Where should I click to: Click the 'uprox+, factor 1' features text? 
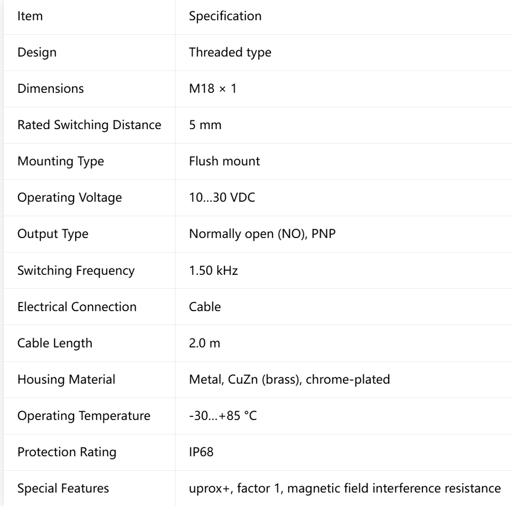[235, 488]
